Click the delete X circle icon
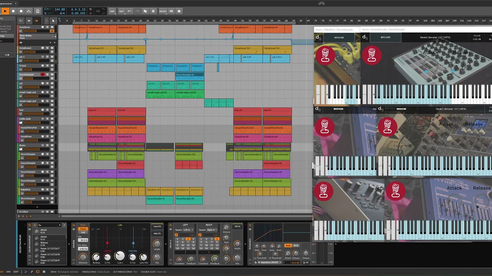This screenshot has height=276, width=492. [x=153, y=11]
